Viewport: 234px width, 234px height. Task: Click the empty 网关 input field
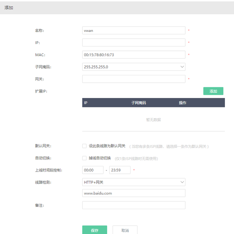[x=134, y=79]
